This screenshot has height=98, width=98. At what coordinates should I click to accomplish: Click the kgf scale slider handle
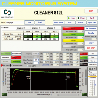95,85
